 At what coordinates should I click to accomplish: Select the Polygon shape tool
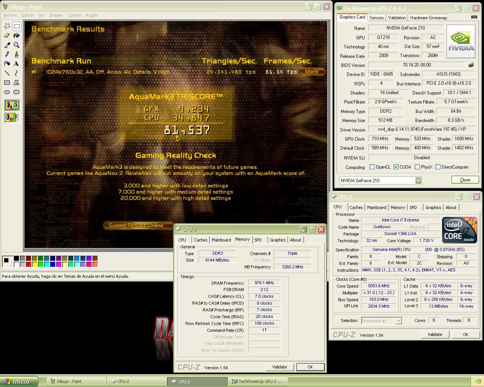[x=17, y=83]
